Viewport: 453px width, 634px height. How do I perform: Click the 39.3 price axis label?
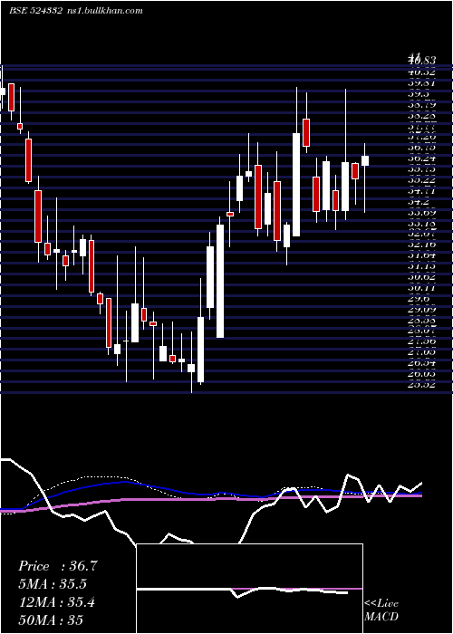pyautogui.click(x=419, y=94)
